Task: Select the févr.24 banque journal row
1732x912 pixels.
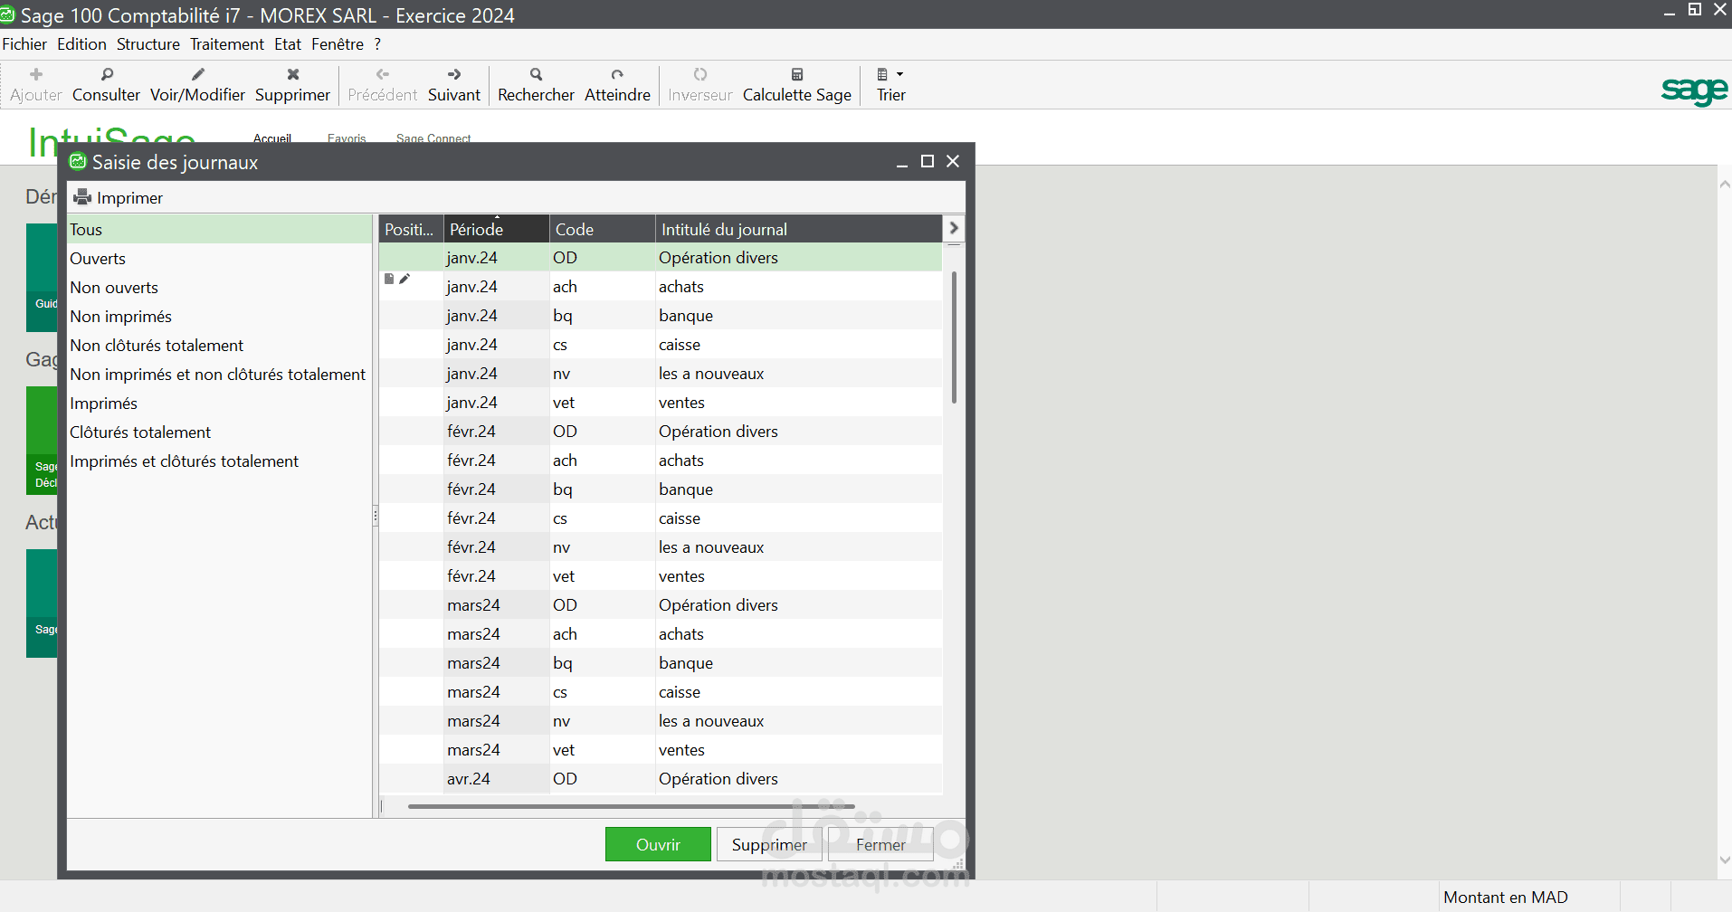Action: click(x=661, y=489)
